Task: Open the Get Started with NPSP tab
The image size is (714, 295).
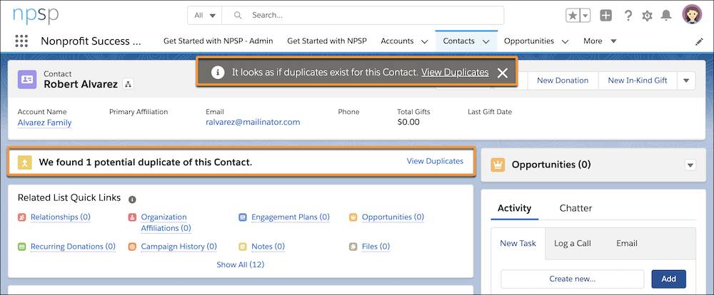Action: pyautogui.click(x=327, y=41)
